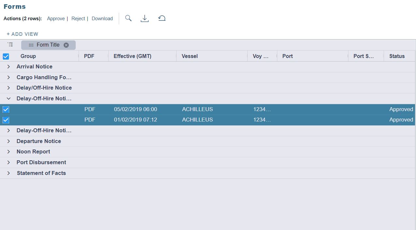
Task: Uncheck the second Approved row's checkbox
Action: (x=6, y=120)
